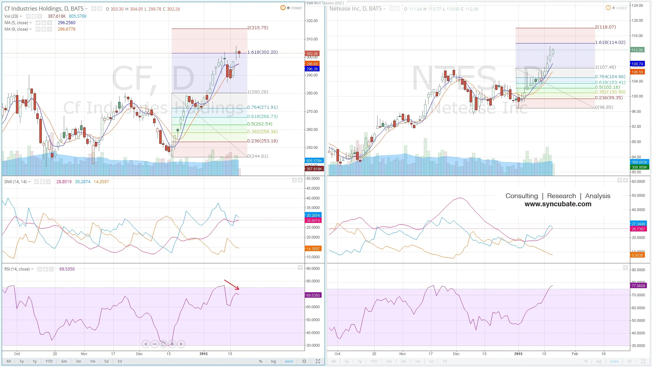Select the 3m range on CF chart

tap(78, 361)
